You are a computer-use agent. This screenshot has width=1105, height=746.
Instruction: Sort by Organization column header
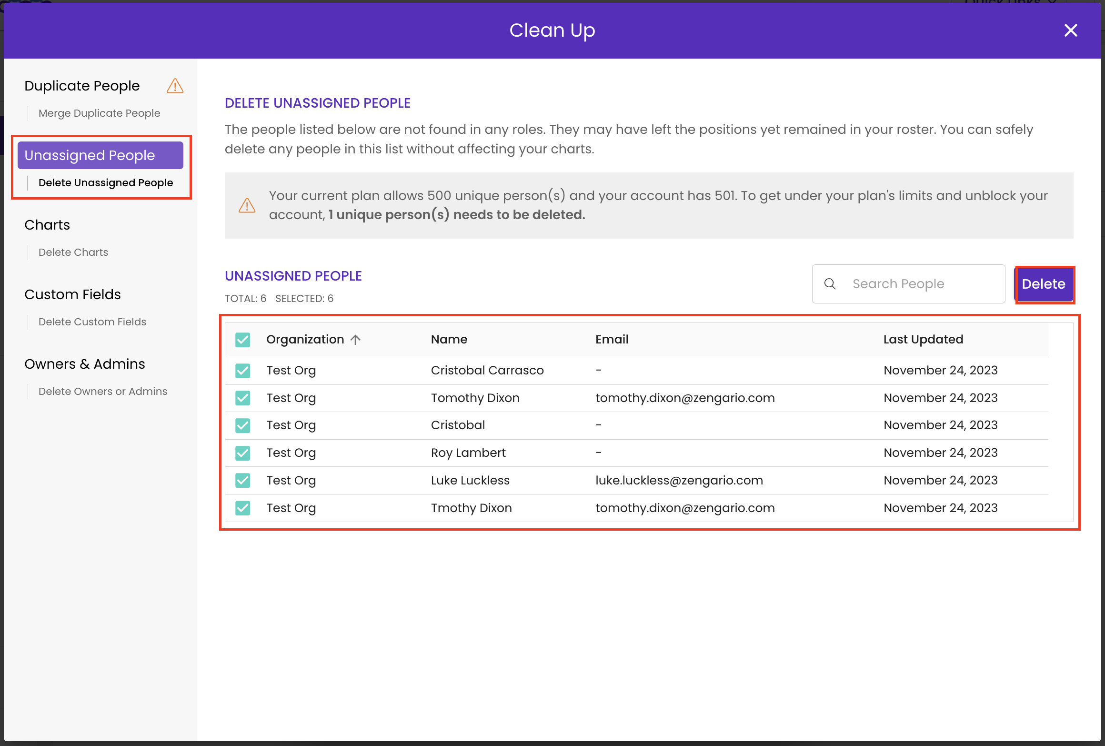click(x=305, y=339)
